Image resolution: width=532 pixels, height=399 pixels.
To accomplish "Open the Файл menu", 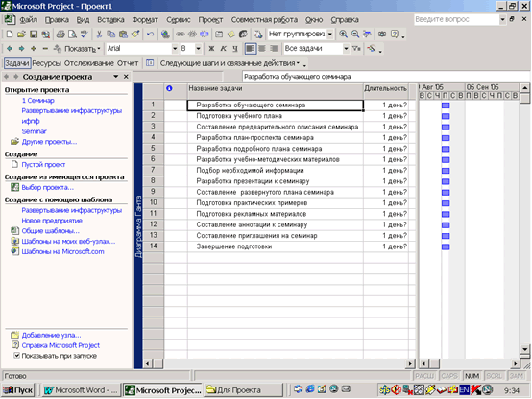I will pos(29,20).
